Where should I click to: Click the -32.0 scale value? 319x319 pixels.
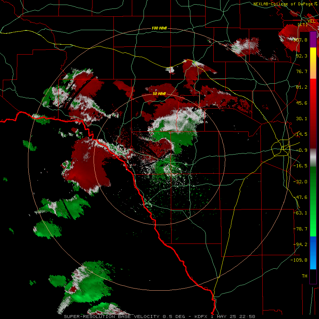301,181
